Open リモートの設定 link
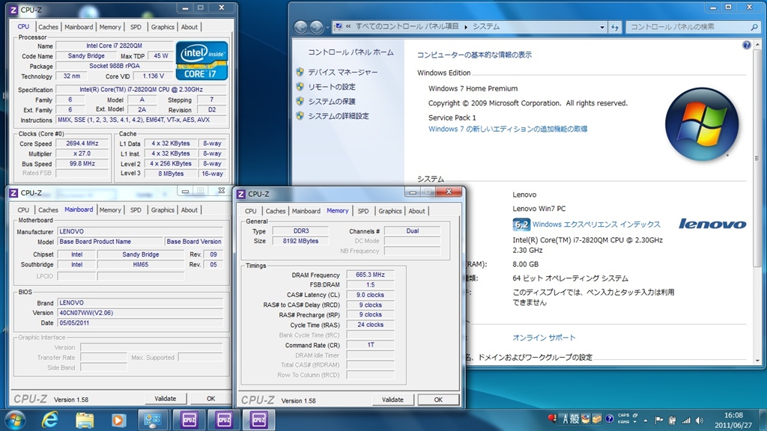 (x=332, y=87)
